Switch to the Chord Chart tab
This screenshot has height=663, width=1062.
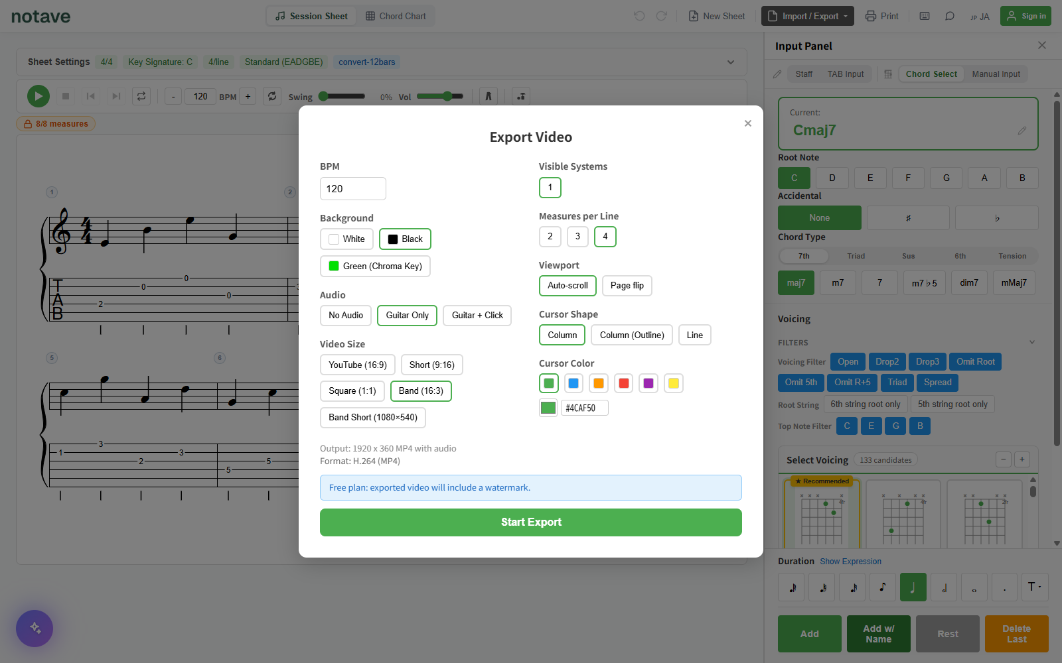(x=396, y=16)
